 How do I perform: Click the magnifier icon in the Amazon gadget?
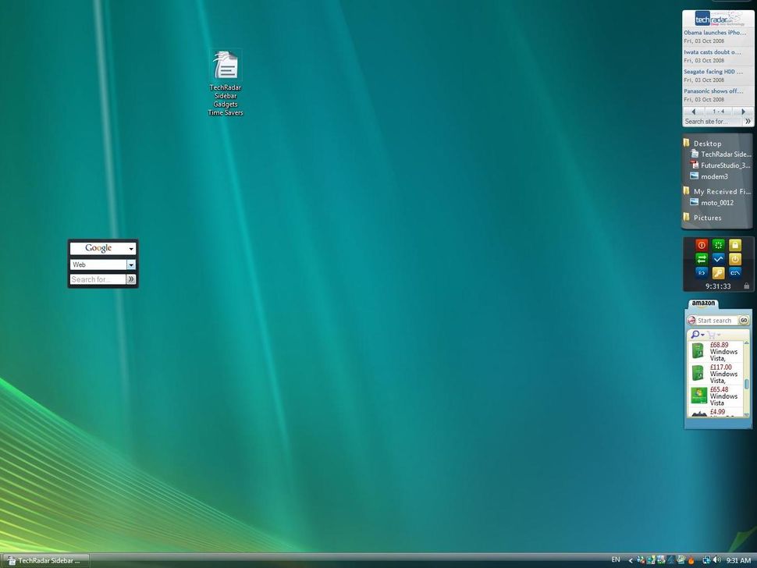pyautogui.click(x=695, y=334)
